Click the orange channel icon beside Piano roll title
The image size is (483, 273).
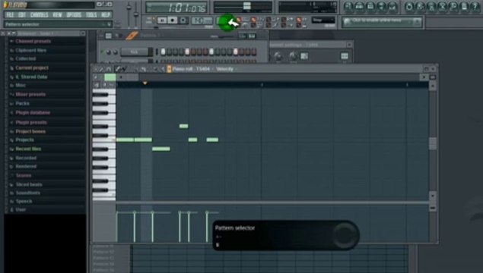169,69
